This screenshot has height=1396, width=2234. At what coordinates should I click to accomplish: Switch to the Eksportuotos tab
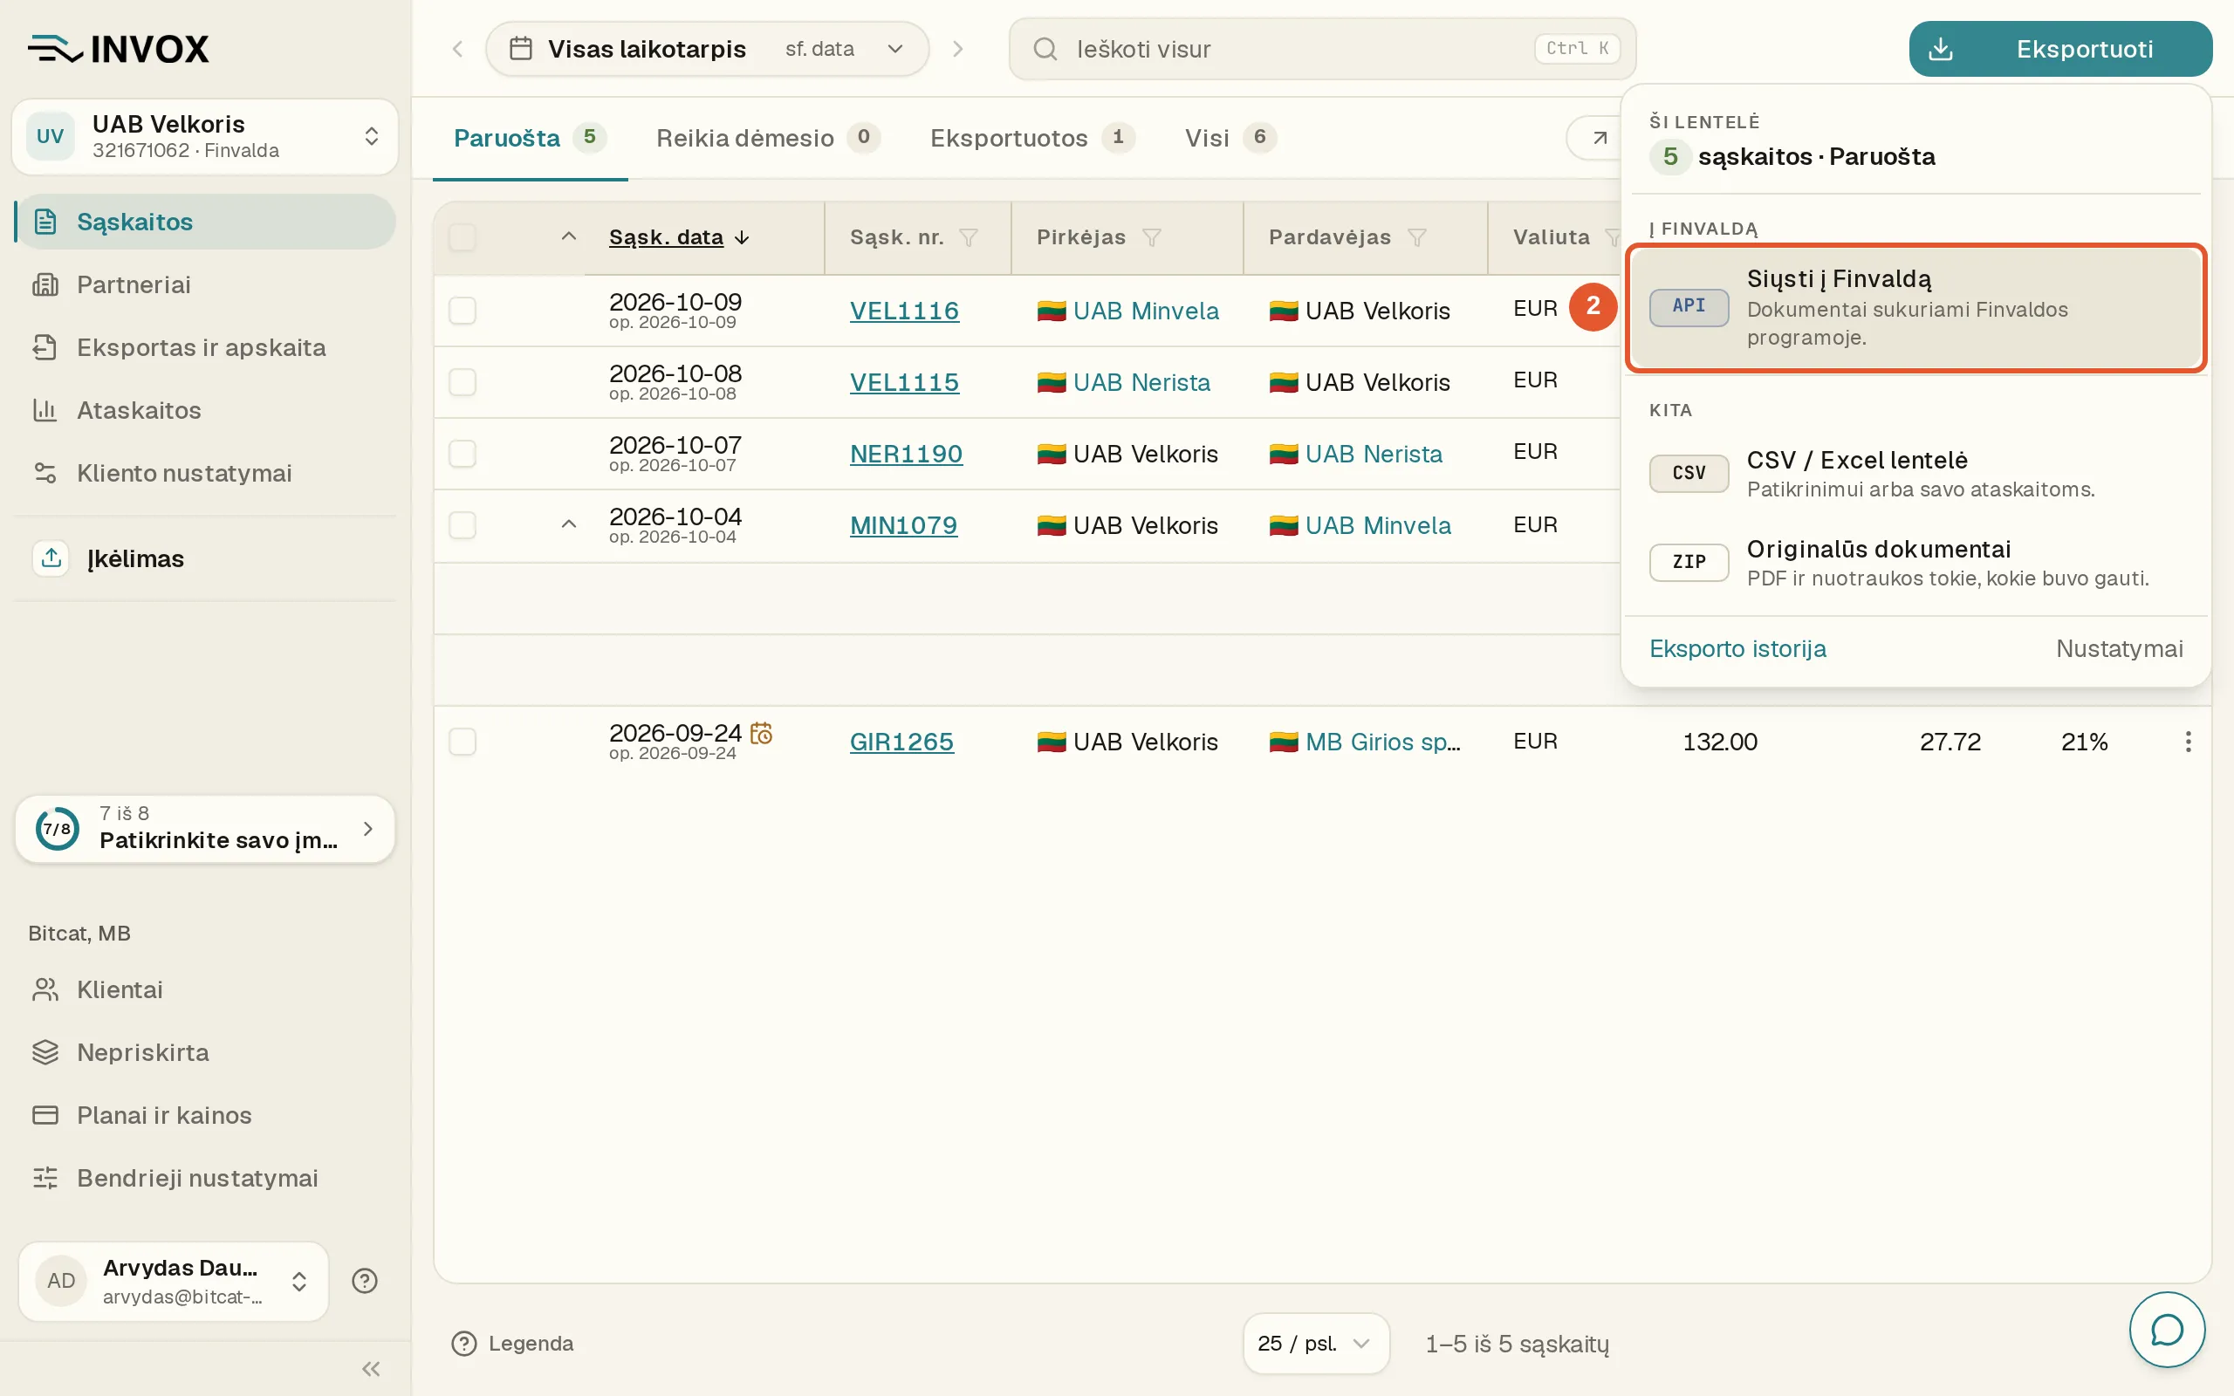coord(1032,138)
